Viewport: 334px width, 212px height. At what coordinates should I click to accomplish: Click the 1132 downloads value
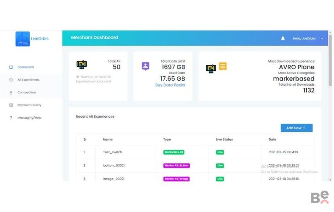(x=309, y=90)
